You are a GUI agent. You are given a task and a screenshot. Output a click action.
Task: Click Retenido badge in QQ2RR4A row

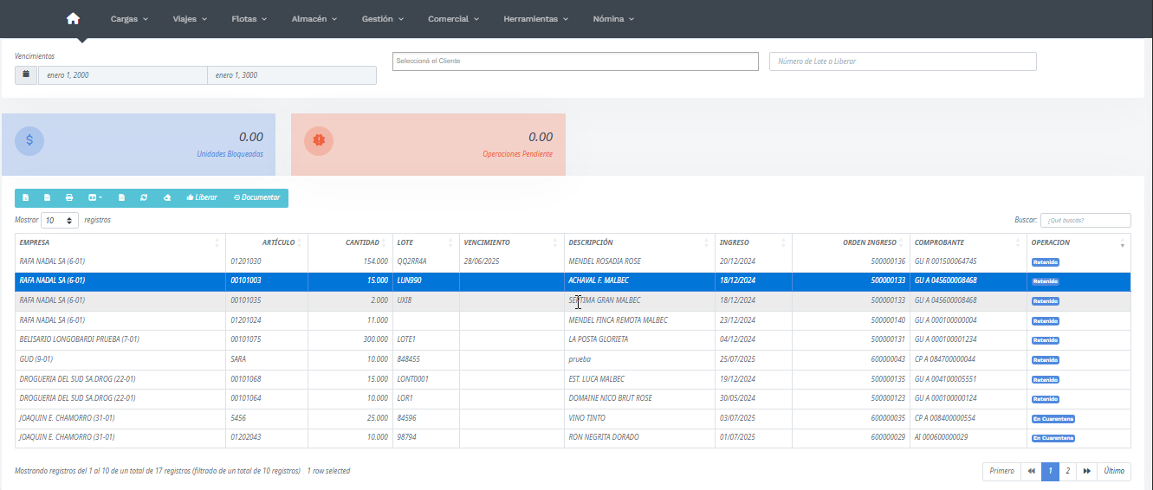[1046, 261]
